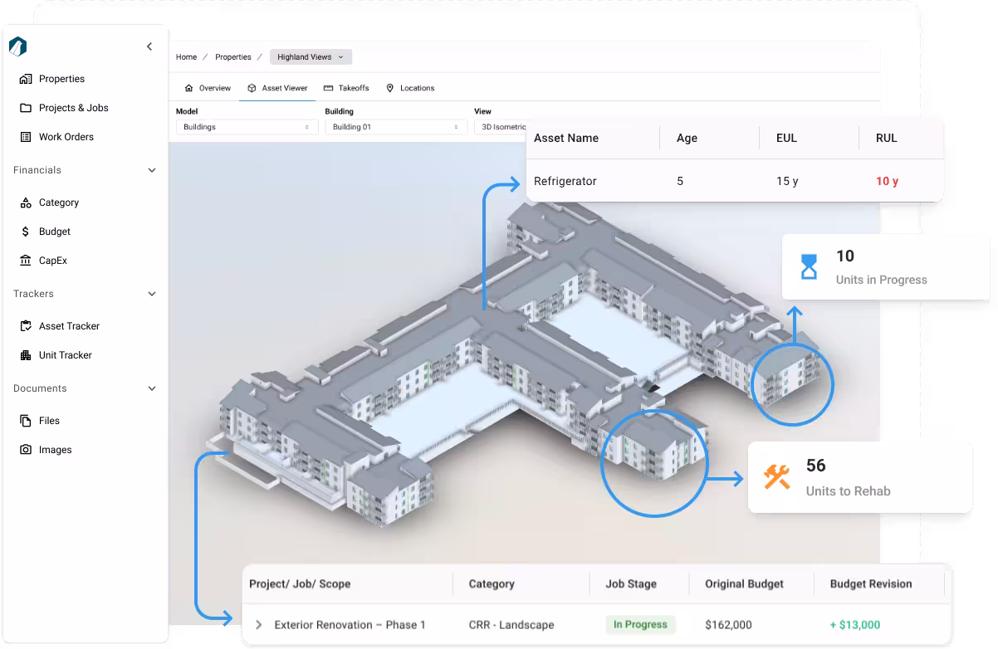The image size is (998, 649).
Task: Click the Images camera icon
Action: [25, 450]
